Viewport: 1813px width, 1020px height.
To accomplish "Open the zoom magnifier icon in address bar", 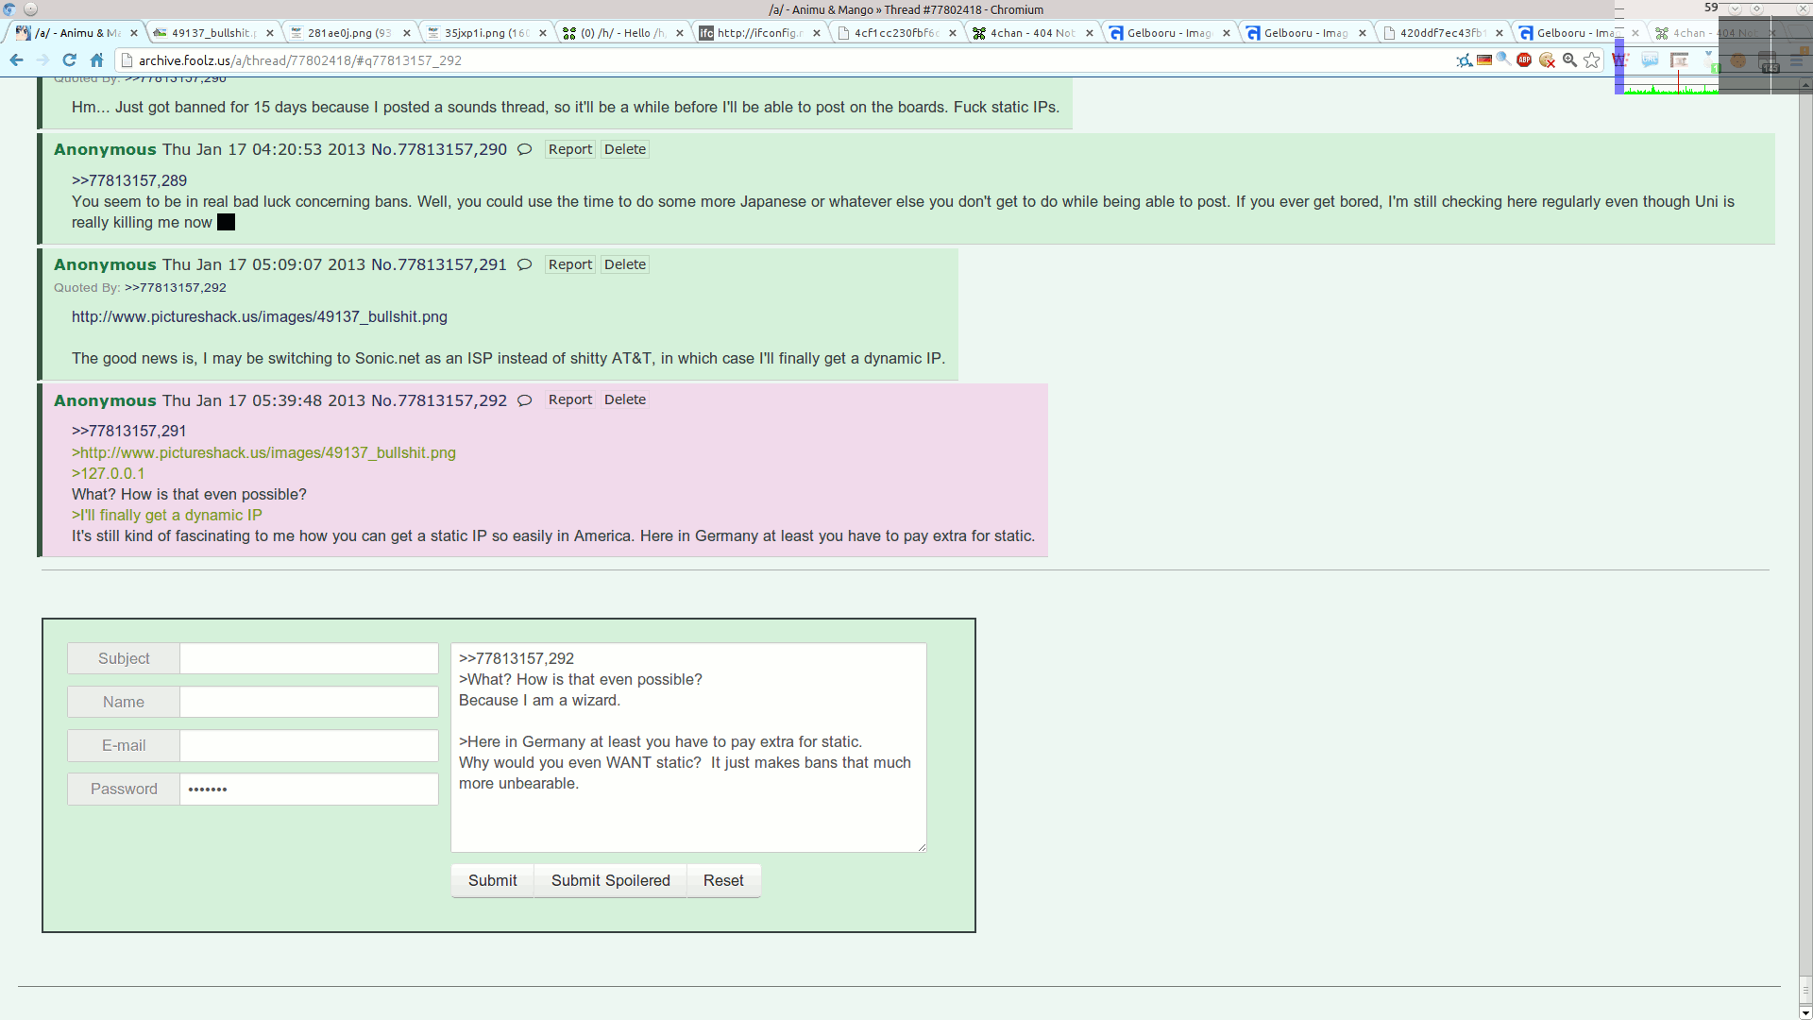I will click(1569, 60).
